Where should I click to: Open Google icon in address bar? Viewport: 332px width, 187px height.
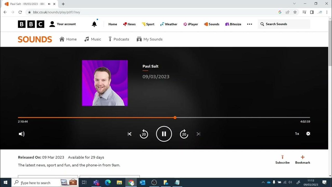tap(280, 12)
